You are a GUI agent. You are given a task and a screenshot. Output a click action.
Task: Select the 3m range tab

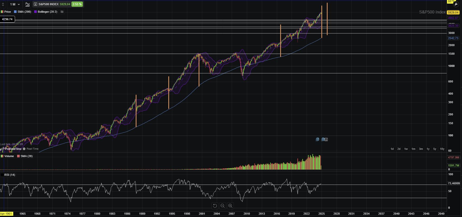(421, 149)
